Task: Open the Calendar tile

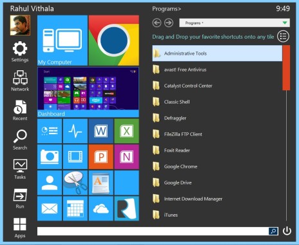Action: coord(75,208)
